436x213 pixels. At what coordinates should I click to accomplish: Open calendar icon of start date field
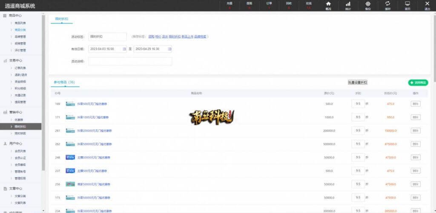tap(124, 49)
